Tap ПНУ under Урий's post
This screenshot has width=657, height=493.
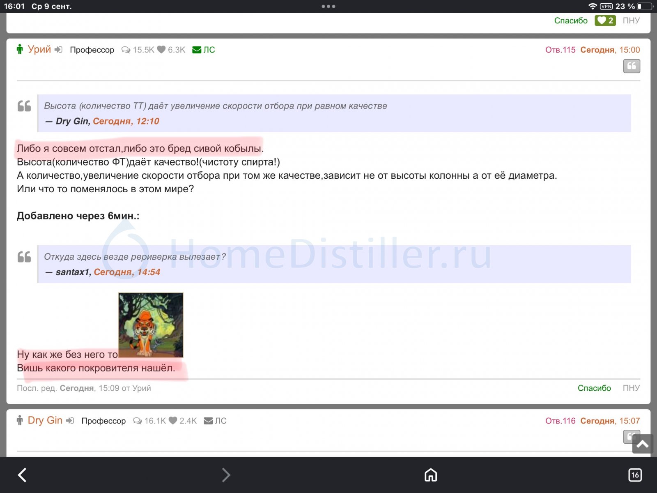(631, 388)
